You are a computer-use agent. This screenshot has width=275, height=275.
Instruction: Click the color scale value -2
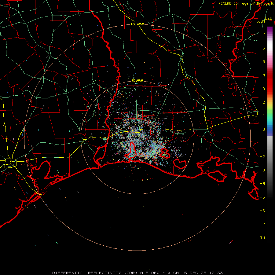(262, 156)
